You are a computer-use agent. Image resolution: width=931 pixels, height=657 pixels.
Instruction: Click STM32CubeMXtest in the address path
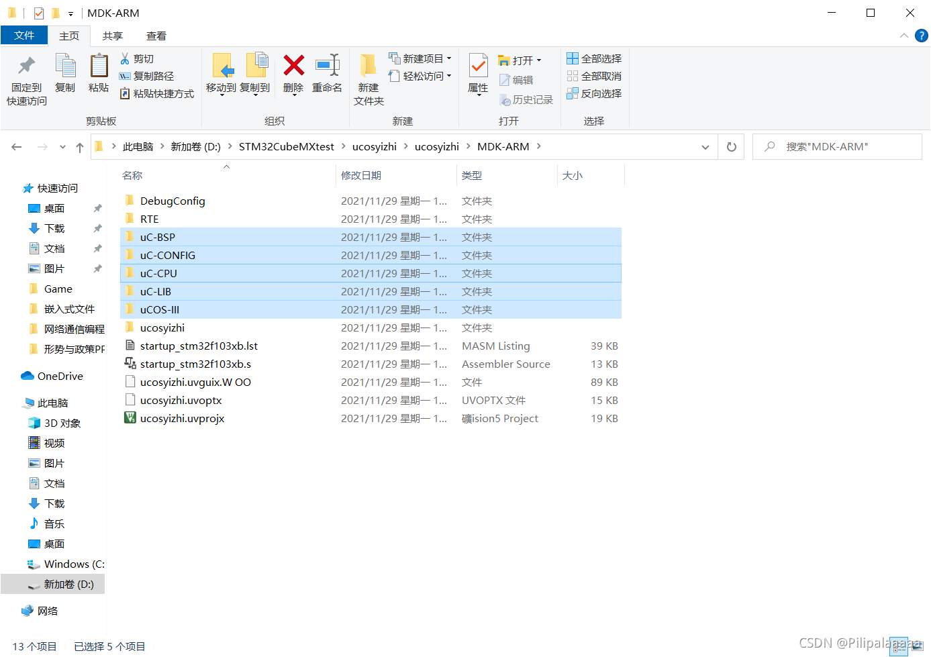click(287, 146)
